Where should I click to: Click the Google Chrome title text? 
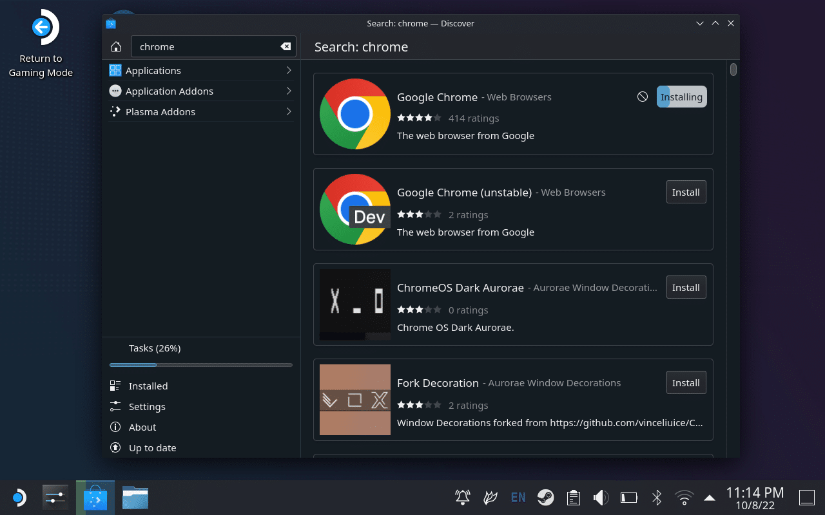[437, 97]
